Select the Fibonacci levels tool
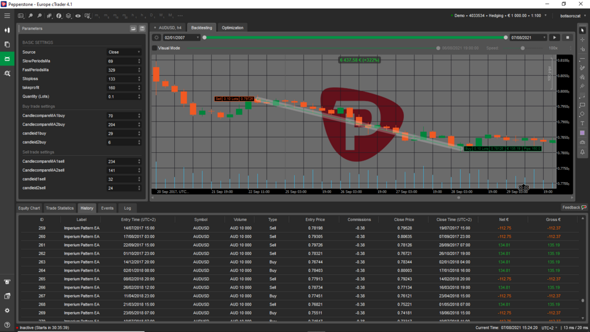 582,96
